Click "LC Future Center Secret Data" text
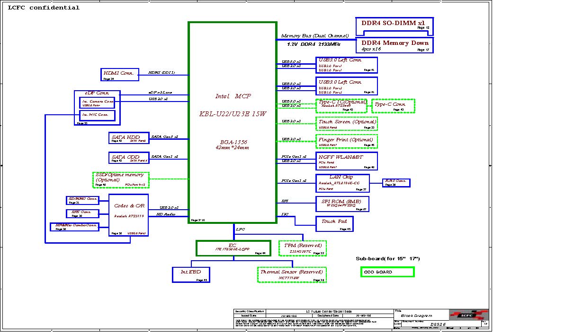Image resolution: width=565 pixels, height=332 pixels. click(329, 312)
